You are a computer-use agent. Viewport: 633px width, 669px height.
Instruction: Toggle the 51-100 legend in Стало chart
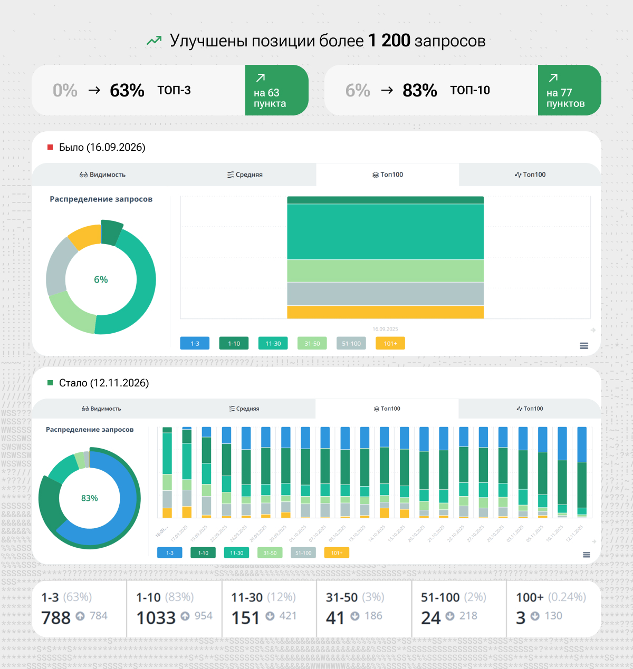coord(303,552)
